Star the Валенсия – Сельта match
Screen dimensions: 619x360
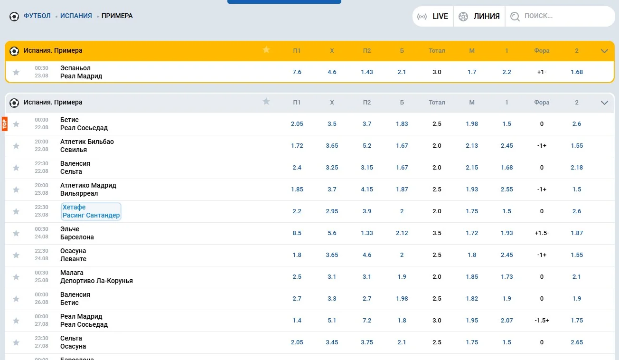click(16, 168)
